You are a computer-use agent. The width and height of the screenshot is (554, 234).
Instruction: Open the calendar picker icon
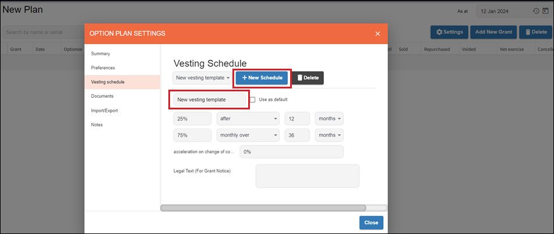click(x=544, y=11)
